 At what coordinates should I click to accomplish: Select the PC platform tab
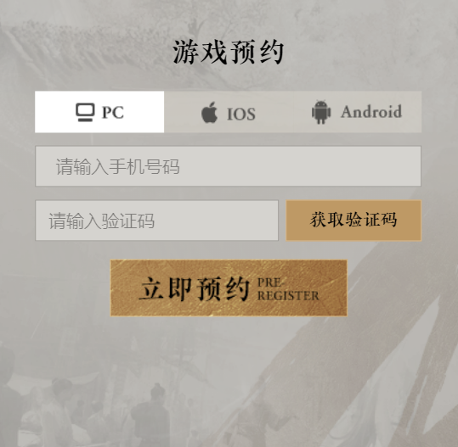point(99,112)
